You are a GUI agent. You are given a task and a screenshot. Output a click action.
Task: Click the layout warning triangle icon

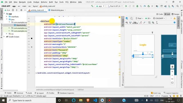(174, 18)
